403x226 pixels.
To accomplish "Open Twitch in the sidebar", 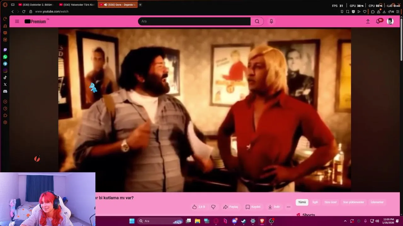I will click(5, 50).
